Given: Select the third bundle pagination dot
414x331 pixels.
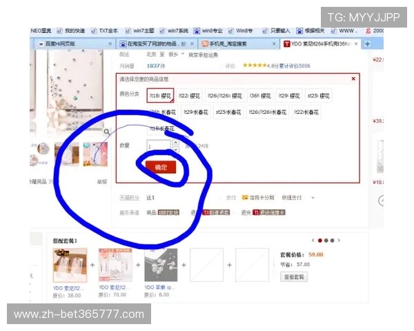Looking at the screenshot, I should (x=332, y=241).
